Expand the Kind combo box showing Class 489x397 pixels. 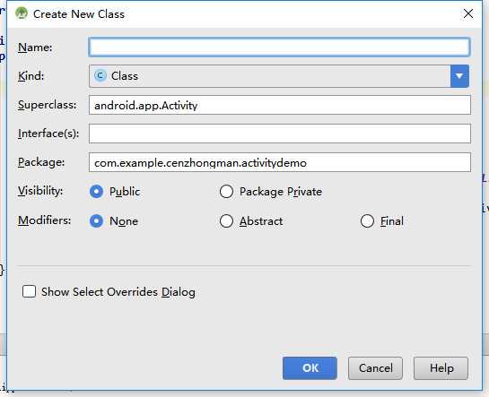(x=279, y=76)
